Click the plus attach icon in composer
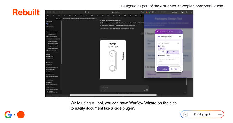The image size is (233, 123). click(102, 90)
